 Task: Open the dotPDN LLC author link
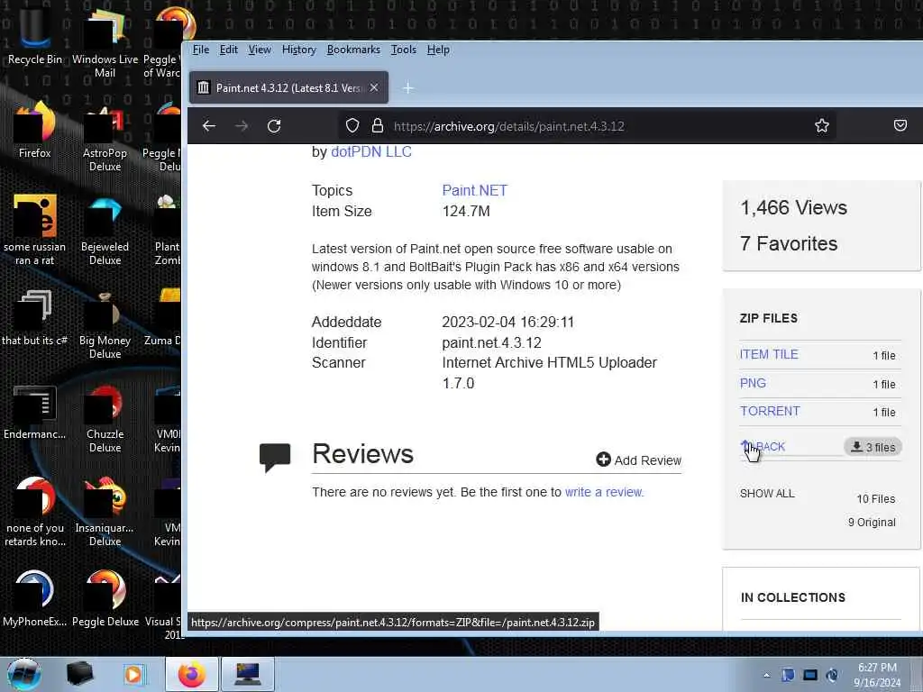pos(370,151)
